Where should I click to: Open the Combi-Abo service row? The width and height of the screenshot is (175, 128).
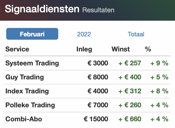87,119
